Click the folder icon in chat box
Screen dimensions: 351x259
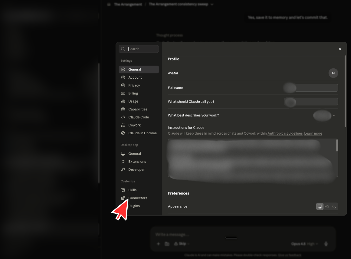pos(167,244)
